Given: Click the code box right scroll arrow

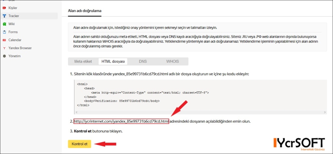Looking at the screenshot, I should (x=325, y=112).
